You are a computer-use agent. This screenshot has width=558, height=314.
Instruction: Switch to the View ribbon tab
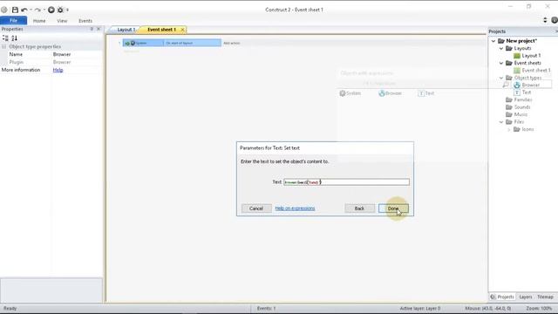pos(62,21)
